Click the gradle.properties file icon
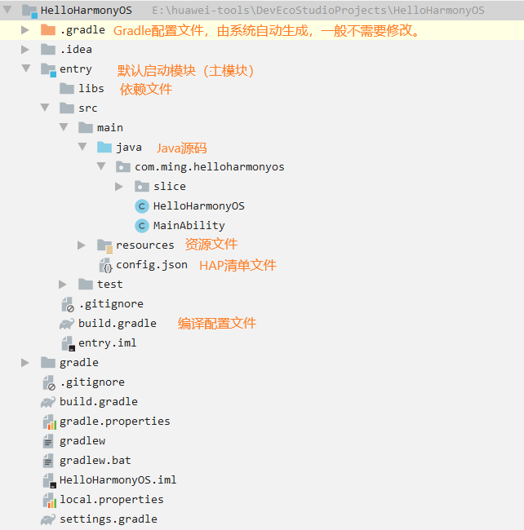The width and height of the screenshot is (524, 530). pyautogui.click(x=50, y=422)
